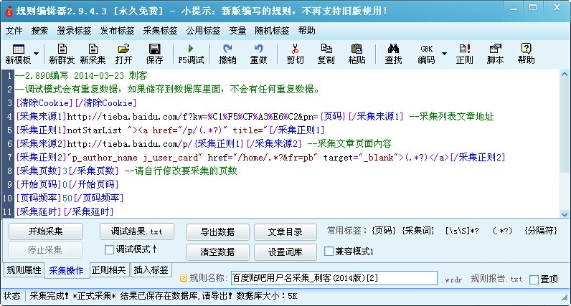Open the 帮助 menu in the menu bar
571x306 pixels.
click(306, 31)
